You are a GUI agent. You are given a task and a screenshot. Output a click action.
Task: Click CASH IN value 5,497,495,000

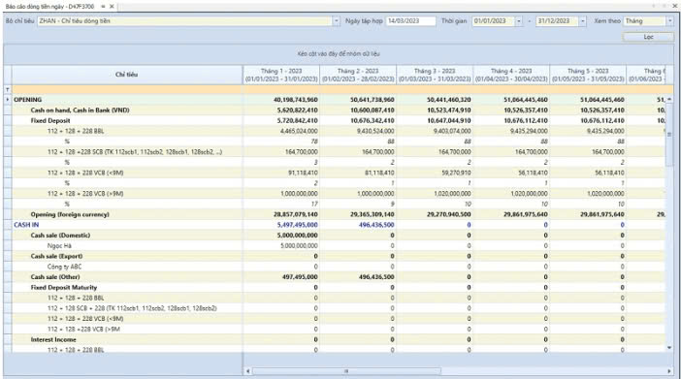pyautogui.click(x=298, y=225)
